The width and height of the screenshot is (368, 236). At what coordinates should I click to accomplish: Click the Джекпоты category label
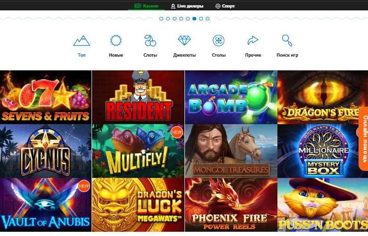pos(184,55)
